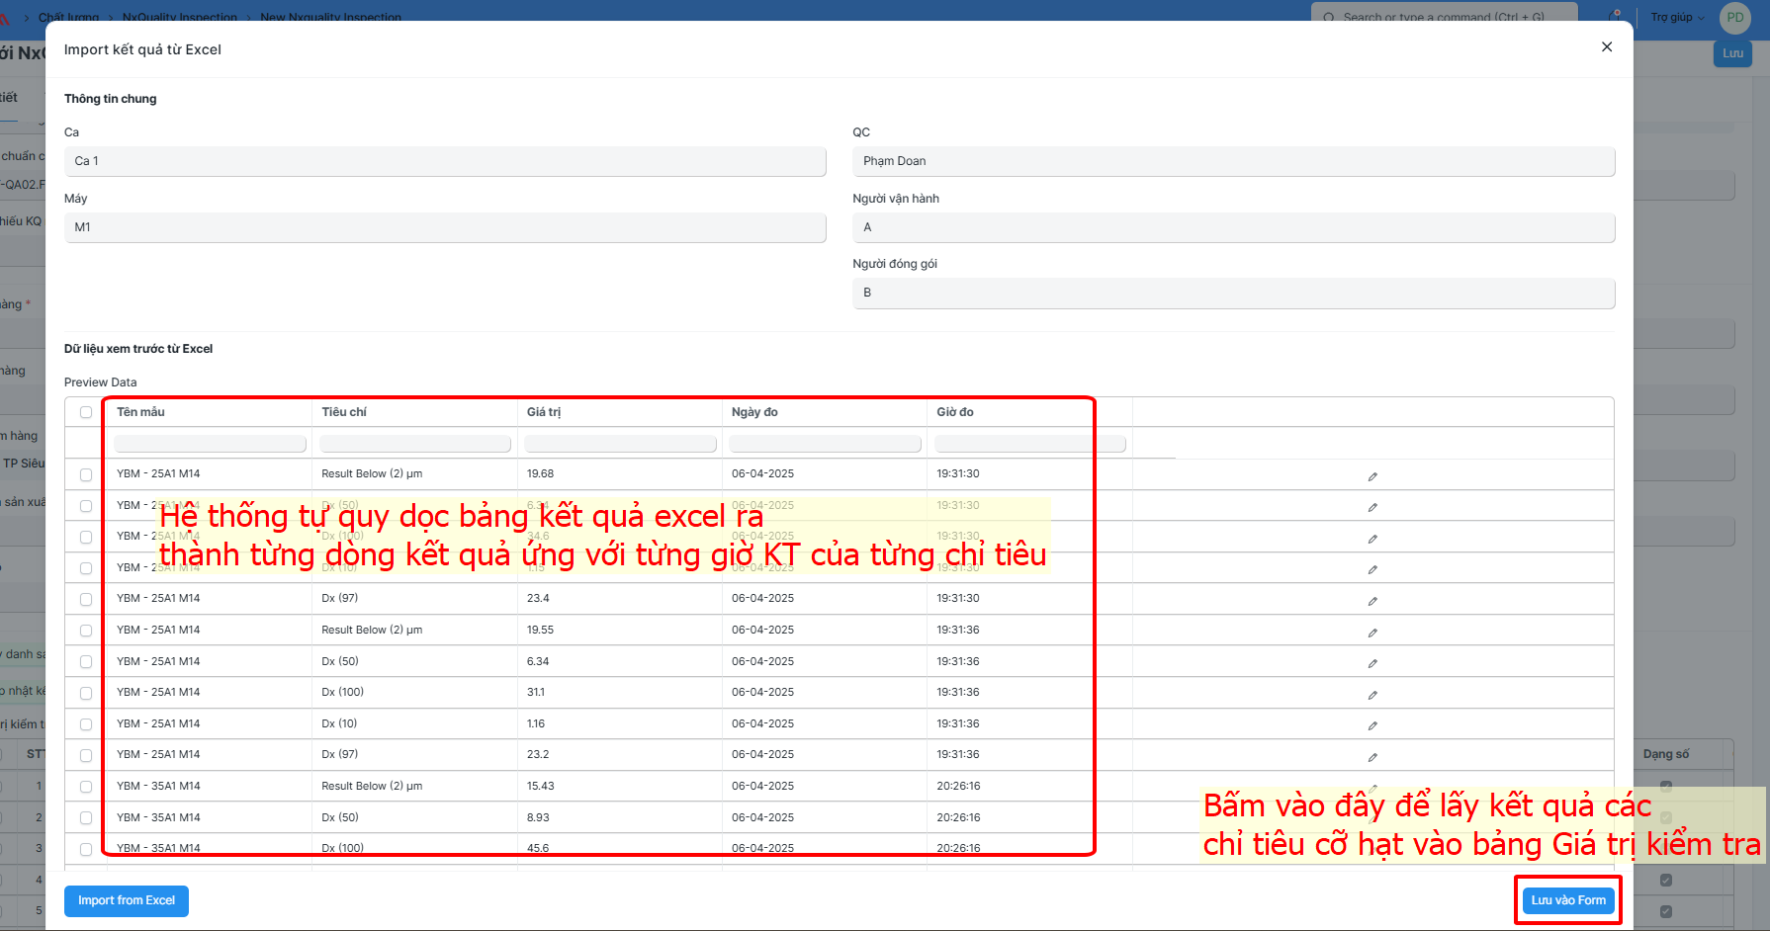The height and width of the screenshot is (931, 1770).
Task: Tick checkbox for YBM - 35A1 M14 Result Below row
Action: tap(86, 787)
